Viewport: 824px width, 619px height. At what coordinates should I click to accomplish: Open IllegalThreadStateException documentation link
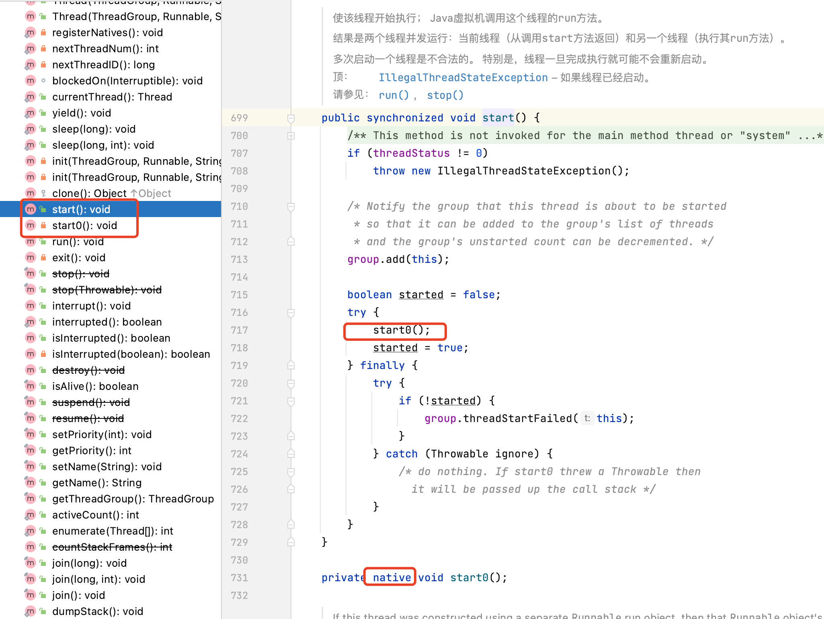[x=463, y=78]
